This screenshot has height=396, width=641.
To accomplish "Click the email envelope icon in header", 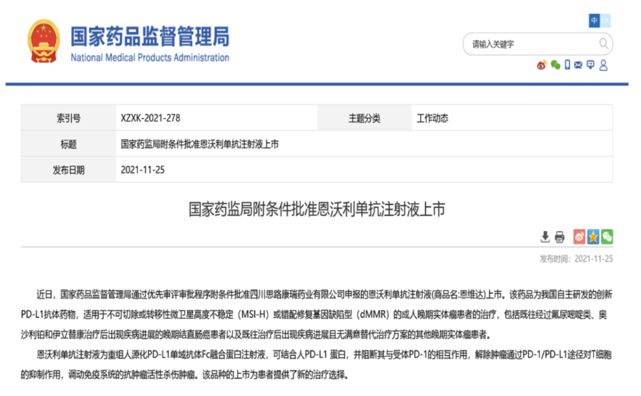I will (x=578, y=65).
